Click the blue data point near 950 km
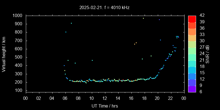The image size is (220, 110). (159, 20)
